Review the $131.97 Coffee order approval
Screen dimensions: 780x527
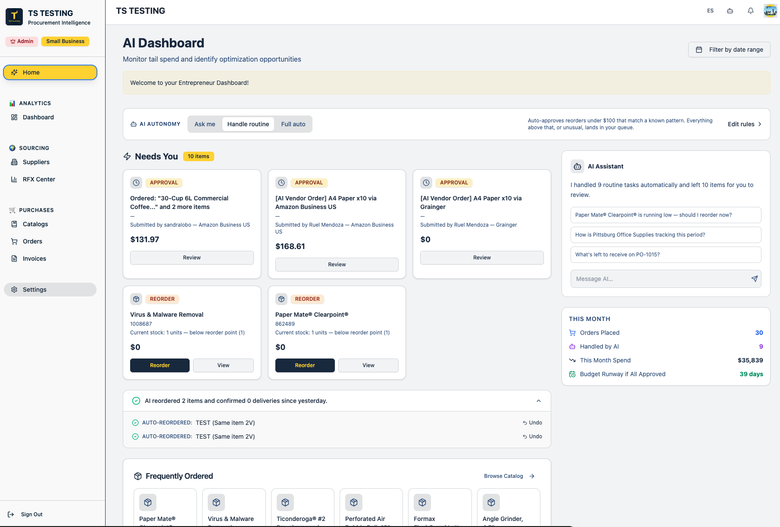pyautogui.click(x=192, y=258)
